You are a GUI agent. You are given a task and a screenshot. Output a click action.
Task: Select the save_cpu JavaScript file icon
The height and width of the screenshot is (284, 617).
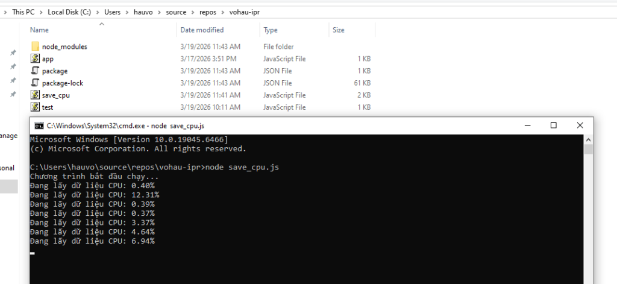tap(36, 95)
